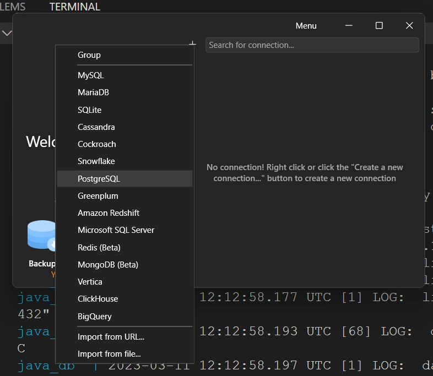433x376 pixels.
Task: Select Redis (Beta) connection
Action: click(x=125, y=247)
